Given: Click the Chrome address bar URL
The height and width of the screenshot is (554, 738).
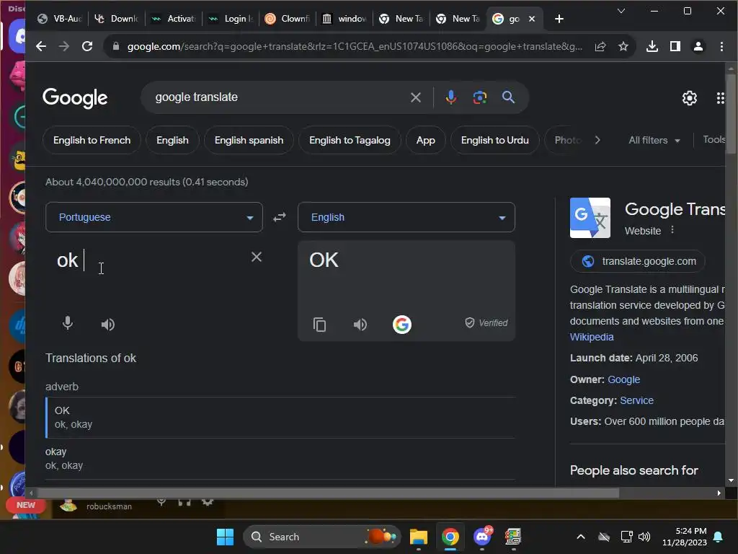Looking at the screenshot, I should (355, 46).
